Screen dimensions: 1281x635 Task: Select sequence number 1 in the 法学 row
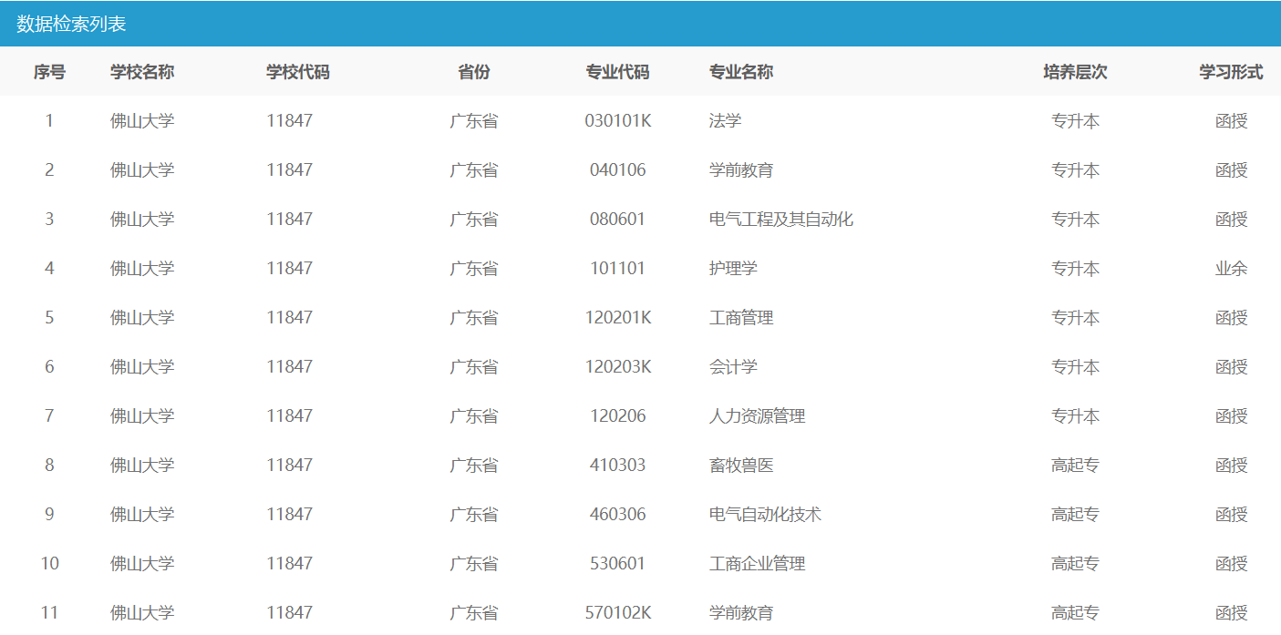pyautogui.click(x=49, y=121)
